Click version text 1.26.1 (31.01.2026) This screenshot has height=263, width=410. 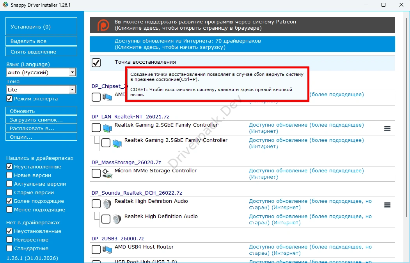pos(32,258)
